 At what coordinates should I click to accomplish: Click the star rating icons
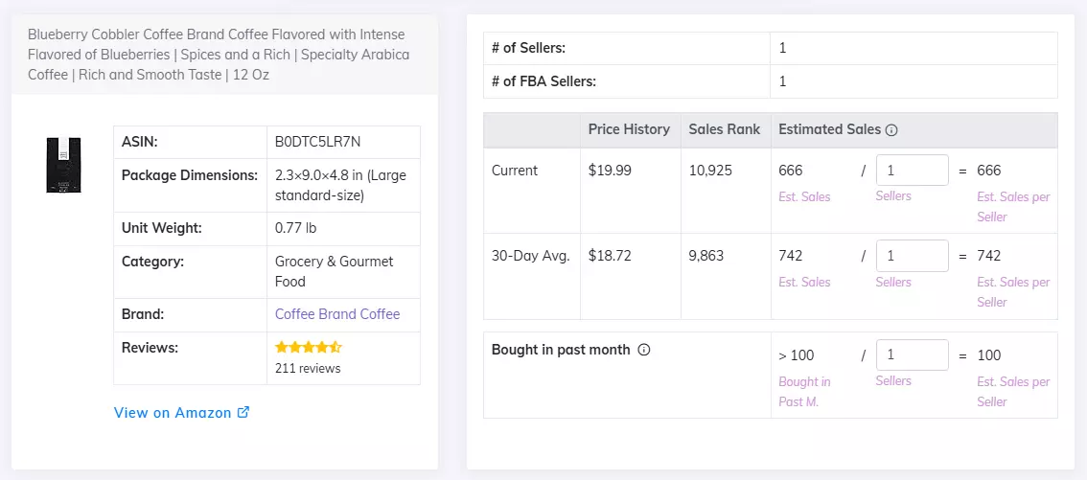pos(309,347)
